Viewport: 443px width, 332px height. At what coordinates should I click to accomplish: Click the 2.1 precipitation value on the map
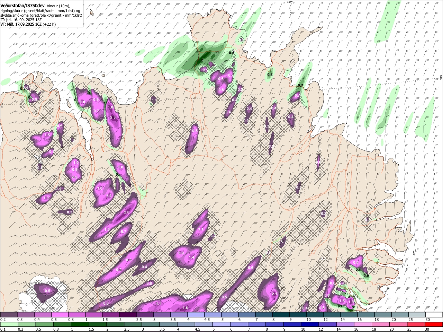(275, 294)
